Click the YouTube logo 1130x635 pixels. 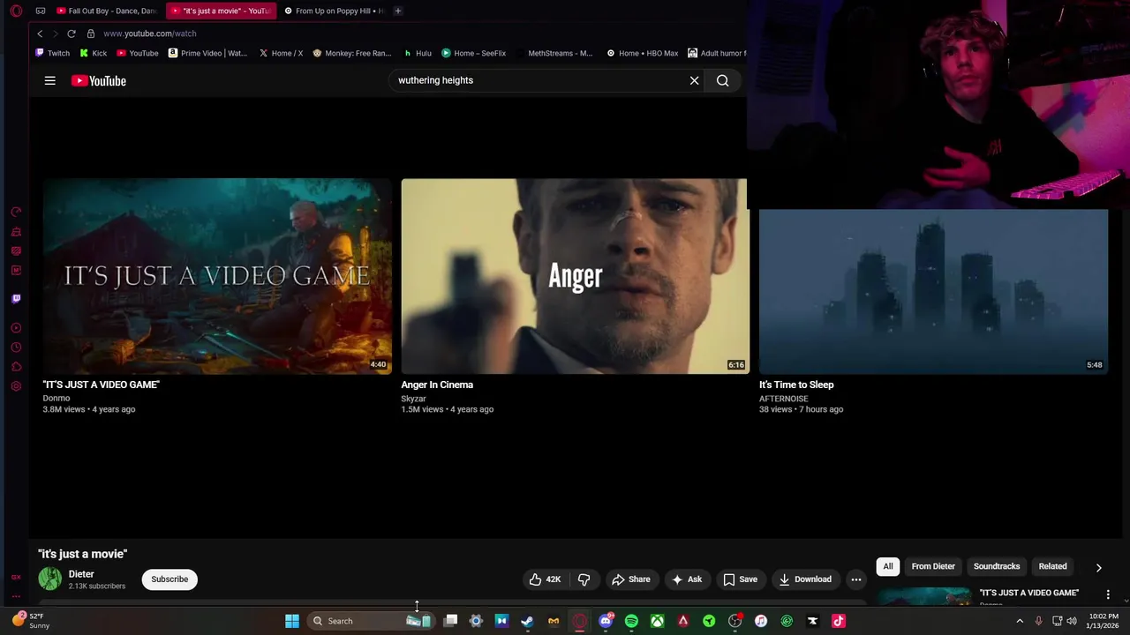coord(99,80)
